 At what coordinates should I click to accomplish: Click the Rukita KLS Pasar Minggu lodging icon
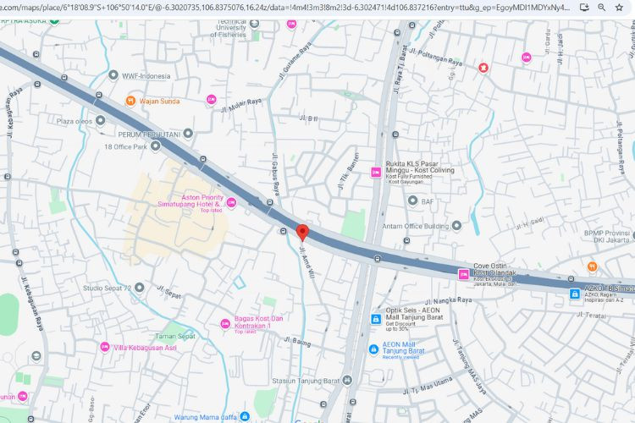click(x=376, y=173)
